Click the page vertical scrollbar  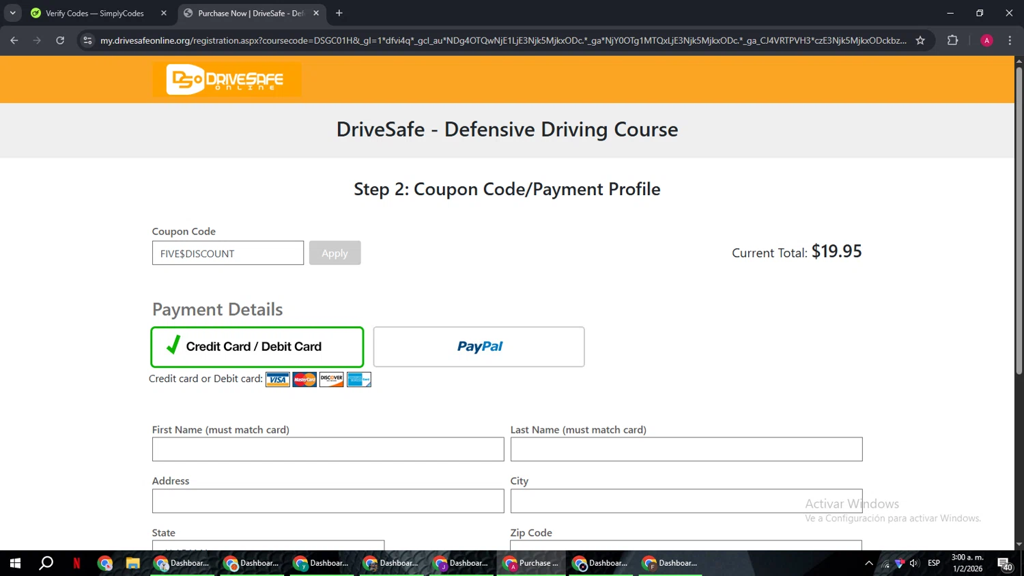coord(1019,220)
